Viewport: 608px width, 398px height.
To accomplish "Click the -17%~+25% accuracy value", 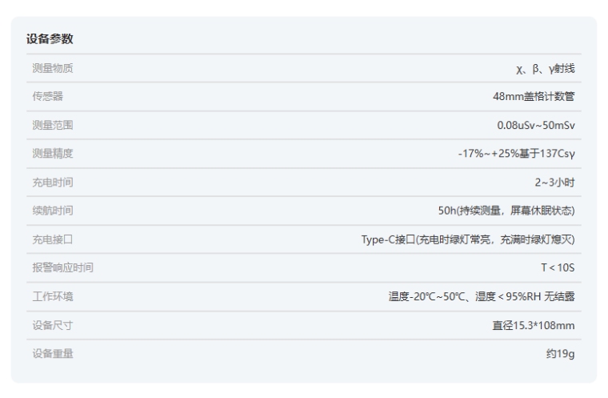I will 516,154.
